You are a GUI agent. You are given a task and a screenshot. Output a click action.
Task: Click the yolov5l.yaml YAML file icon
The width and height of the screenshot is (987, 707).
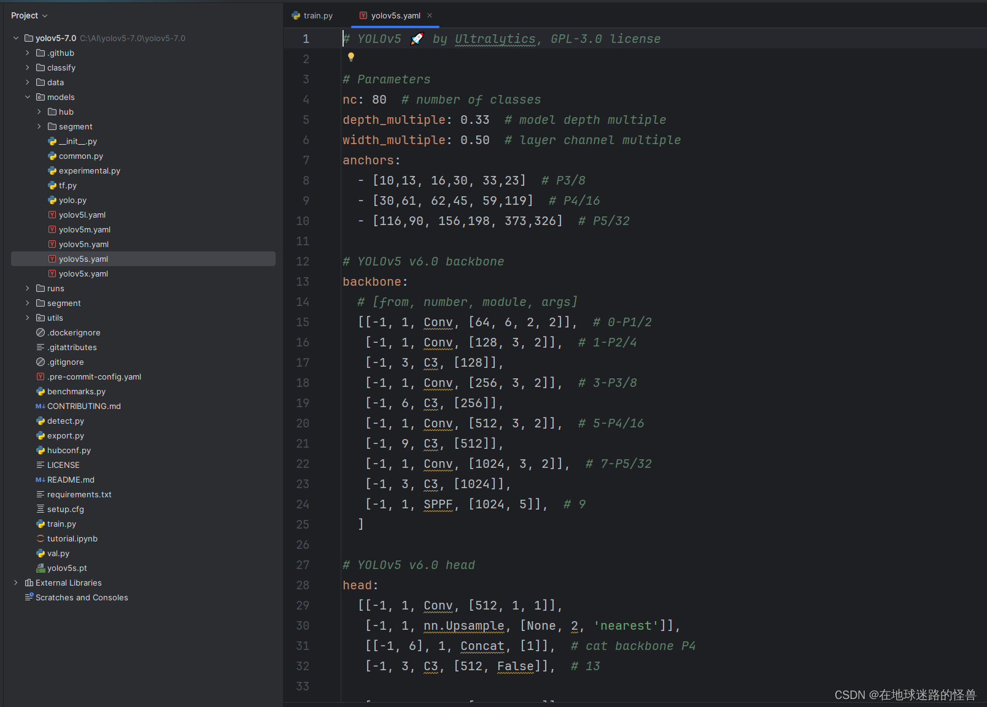(52, 215)
